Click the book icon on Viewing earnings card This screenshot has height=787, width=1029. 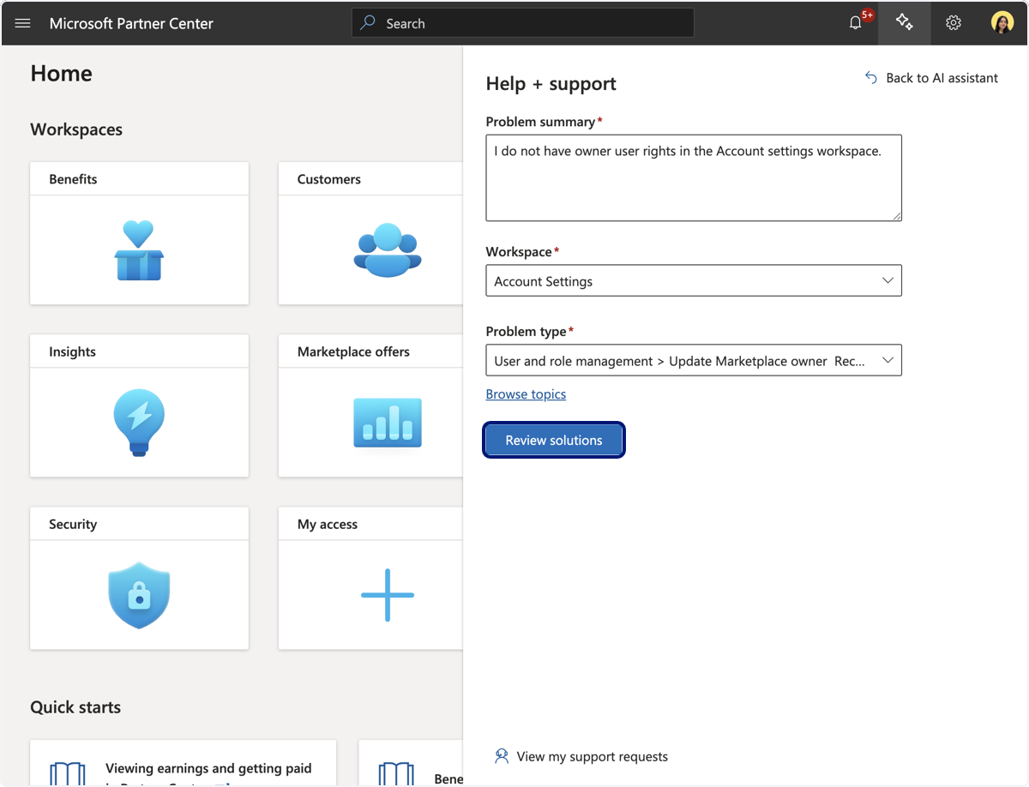pos(68,773)
